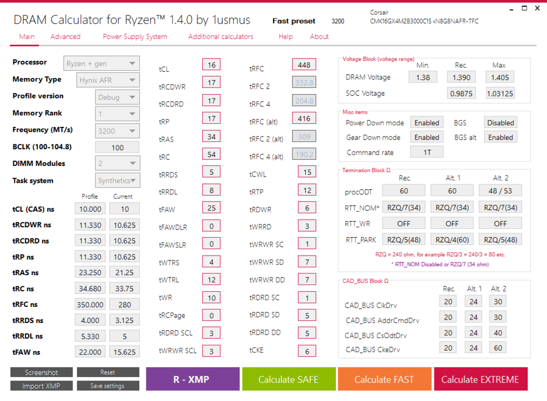Expand the Profile version dropdown
Viewport: 547px width, 401px height.
tap(117, 97)
